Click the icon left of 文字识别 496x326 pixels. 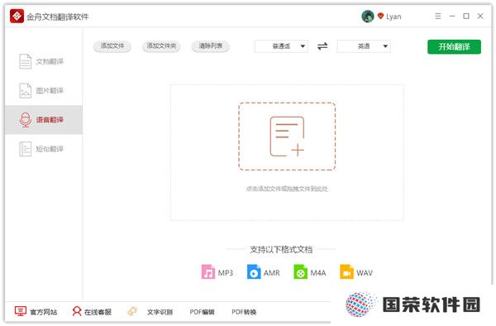coord(132,311)
